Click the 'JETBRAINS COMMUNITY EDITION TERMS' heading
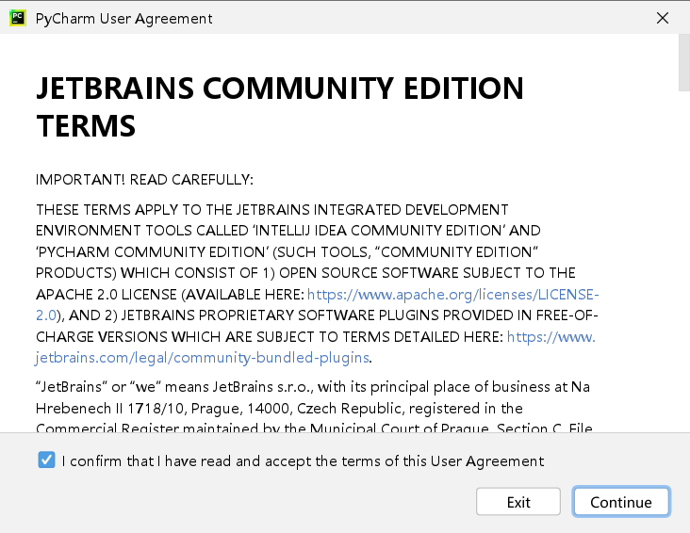This screenshot has width=690, height=533. pos(280,106)
